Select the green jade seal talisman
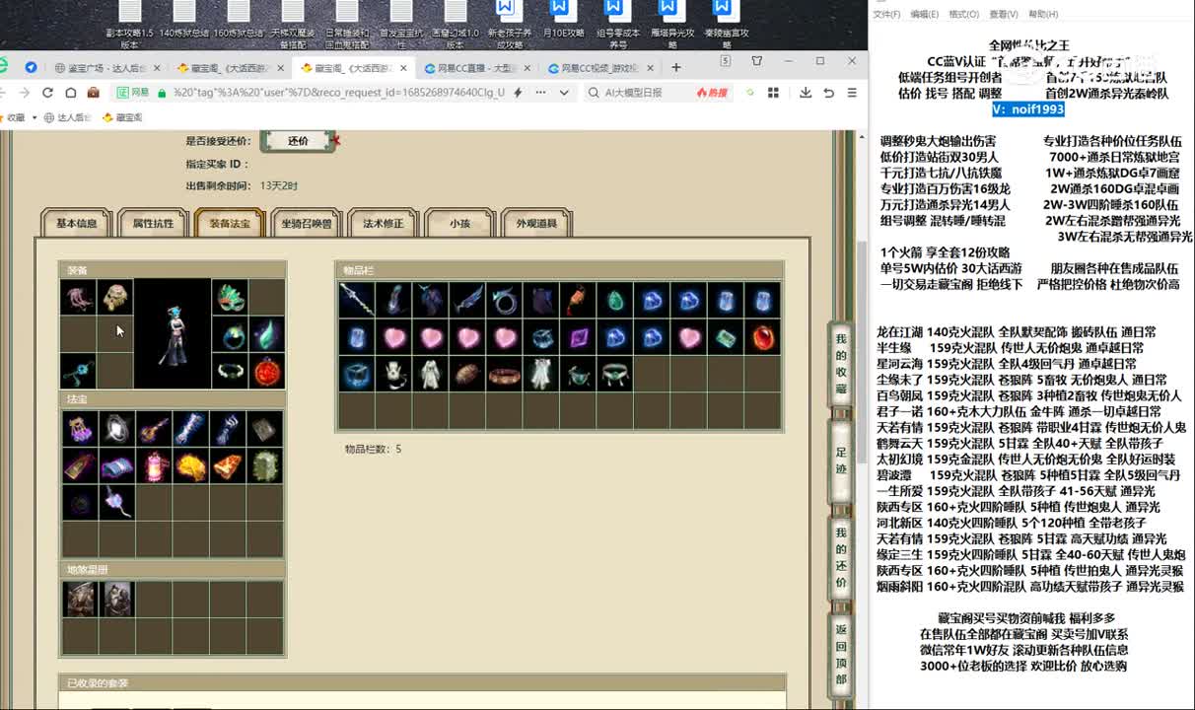 click(264, 465)
